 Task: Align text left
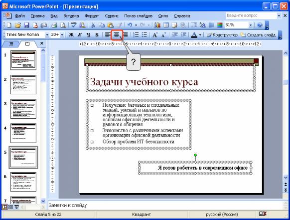point(108,34)
